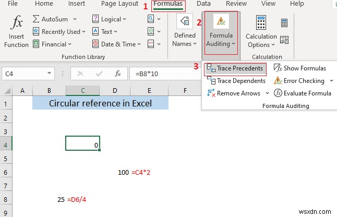Click the Recently Used star icon

36,32
